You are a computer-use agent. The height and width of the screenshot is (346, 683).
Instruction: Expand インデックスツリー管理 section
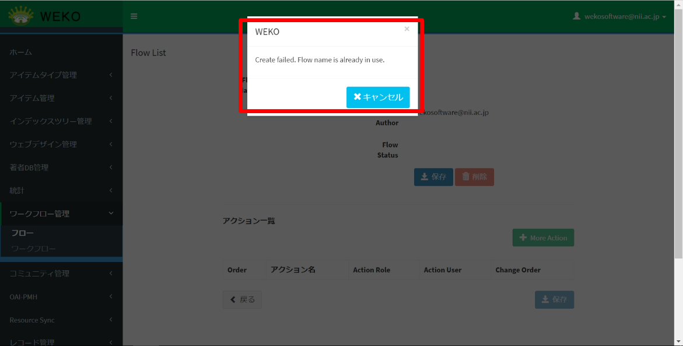61,121
